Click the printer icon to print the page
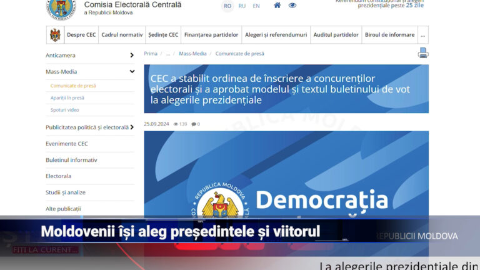Image resolution: width=480 pixels, height=270 pixels. (x=423, y=53)
